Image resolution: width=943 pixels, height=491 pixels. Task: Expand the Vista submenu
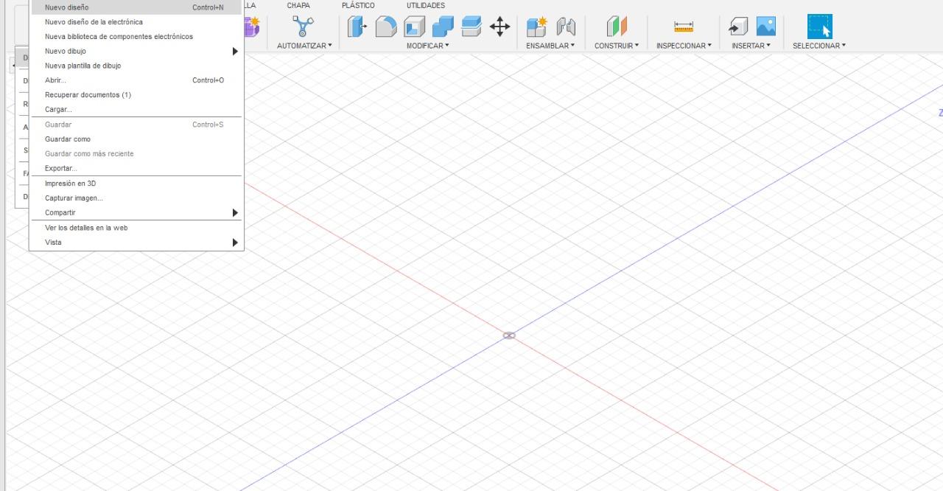click(x=136, y=242)
